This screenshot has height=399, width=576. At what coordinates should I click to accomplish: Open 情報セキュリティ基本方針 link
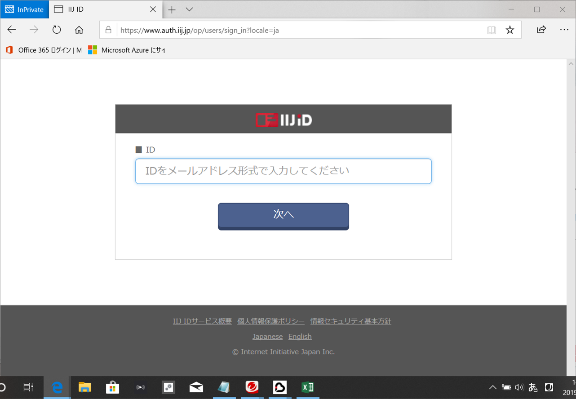(350, 321)
